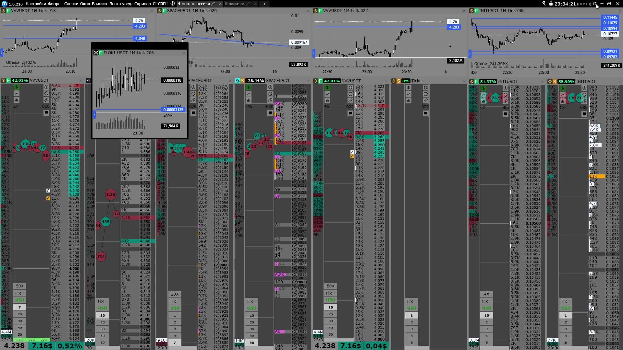Click link chain icon in first VVVUSDT panel

46,100
